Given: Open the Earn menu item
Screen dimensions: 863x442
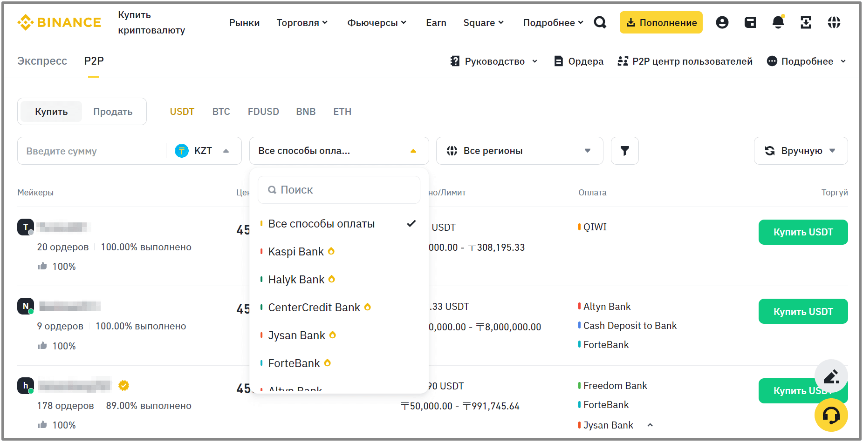Looking at the screenshot, I should pyautogui.click(x=436, y=23).
